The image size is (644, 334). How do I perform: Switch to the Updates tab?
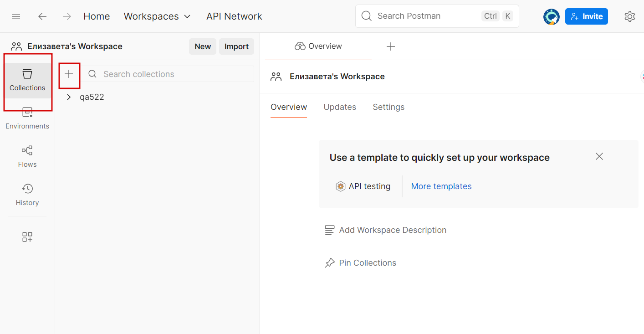340,107
